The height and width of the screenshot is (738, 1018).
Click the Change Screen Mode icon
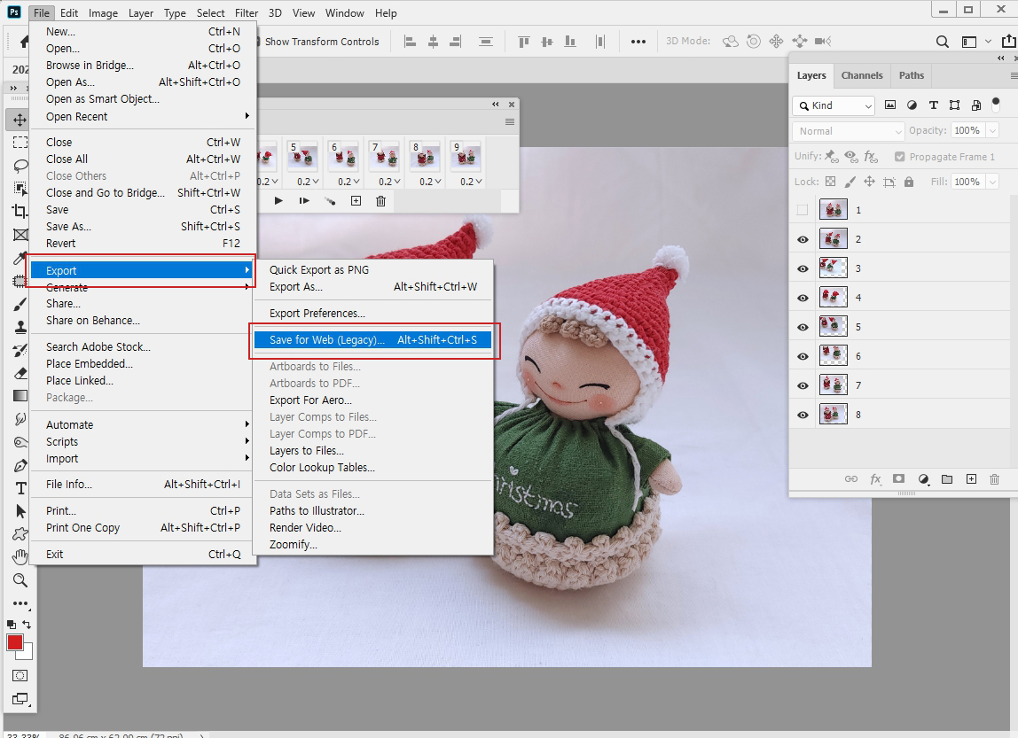coord(20,699)
